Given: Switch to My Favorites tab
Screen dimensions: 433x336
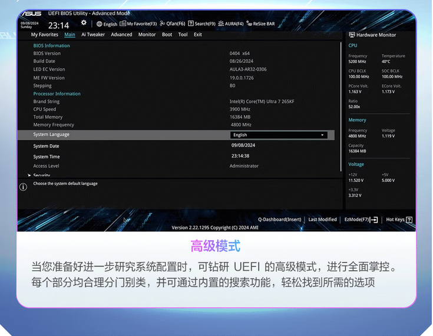Looking at the screenshot, I should [x=44, y=35].
